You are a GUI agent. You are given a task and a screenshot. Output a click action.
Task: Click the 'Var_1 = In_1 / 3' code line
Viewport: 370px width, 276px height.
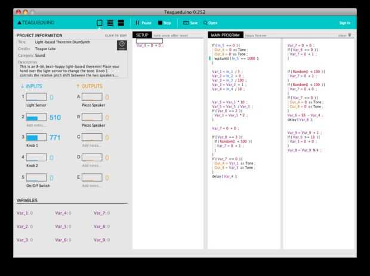click(x=227, y=72)
